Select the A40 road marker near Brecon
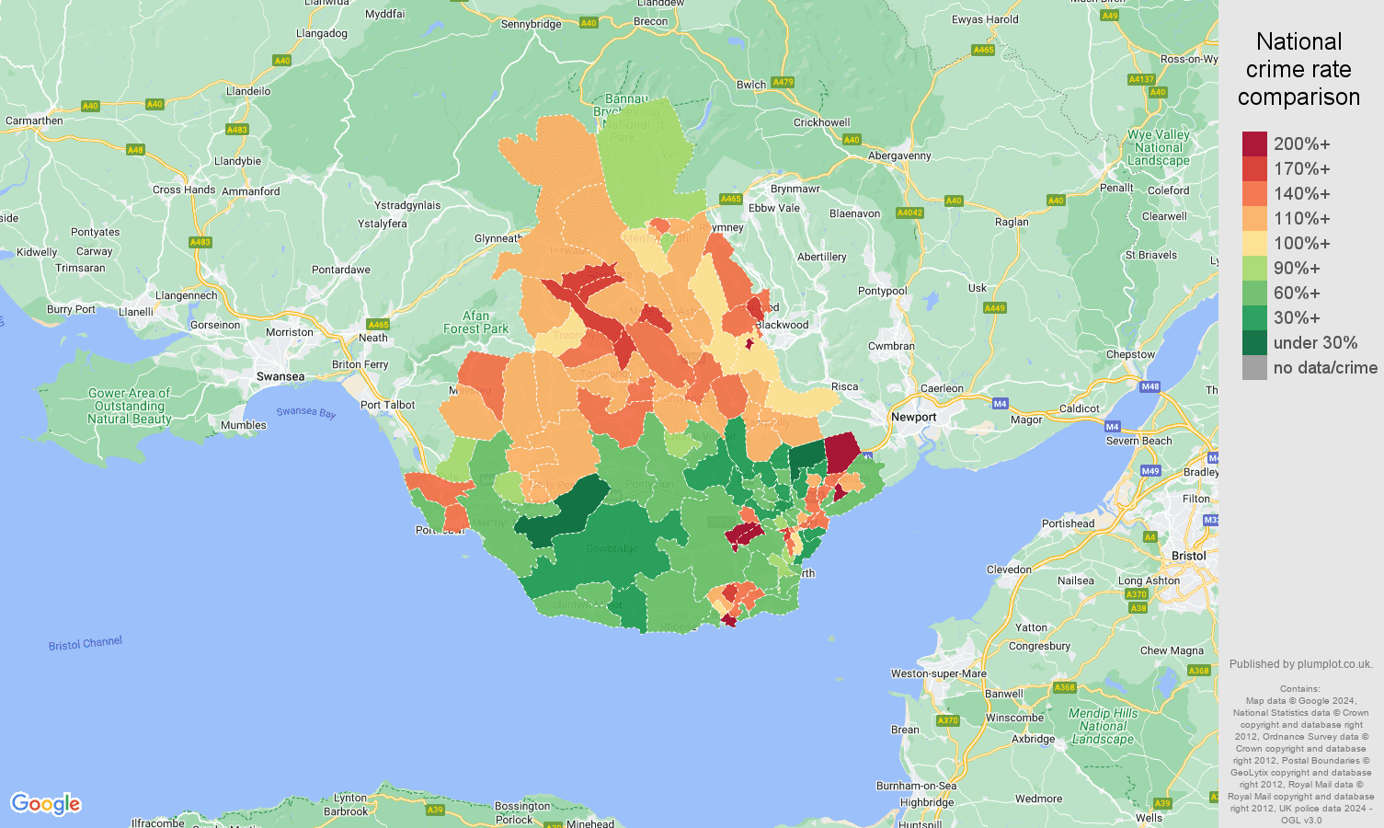 tap(589, 23)
